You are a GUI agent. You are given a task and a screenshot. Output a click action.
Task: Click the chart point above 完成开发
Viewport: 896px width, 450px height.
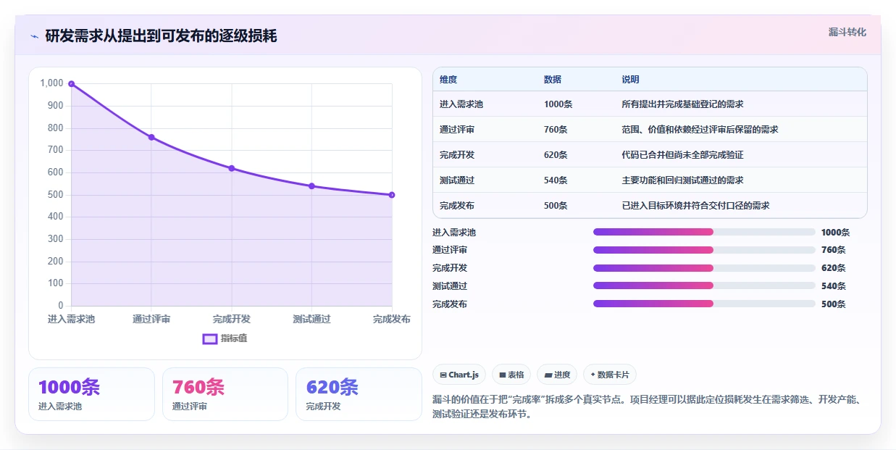(232, 168)
